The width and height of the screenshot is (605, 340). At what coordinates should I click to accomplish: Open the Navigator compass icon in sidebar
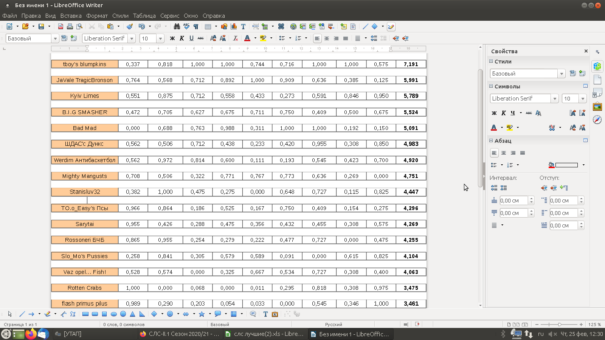pyautogui.click(x=597, y=120)
